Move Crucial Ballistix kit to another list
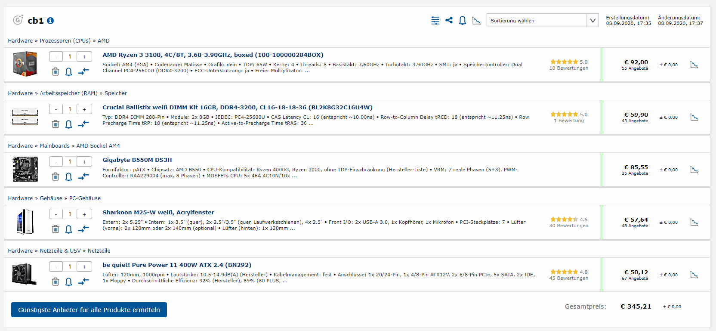Viewport: 716px width, 331px height. (83, 124)
